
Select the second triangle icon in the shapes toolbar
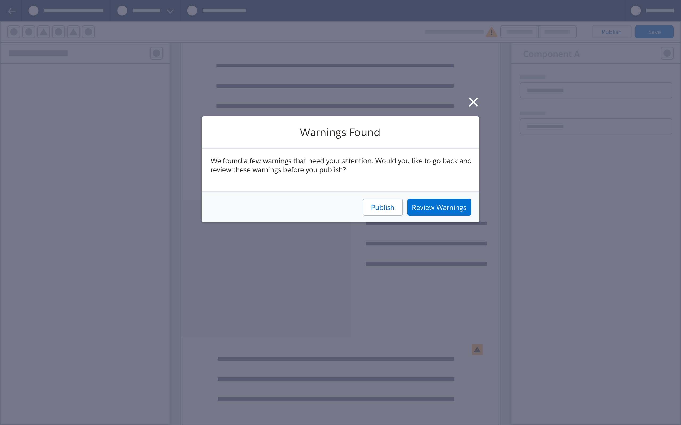(x=73, y=32)
